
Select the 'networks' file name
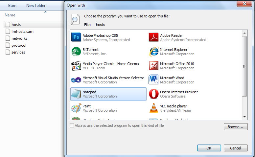tap(19, 38)
